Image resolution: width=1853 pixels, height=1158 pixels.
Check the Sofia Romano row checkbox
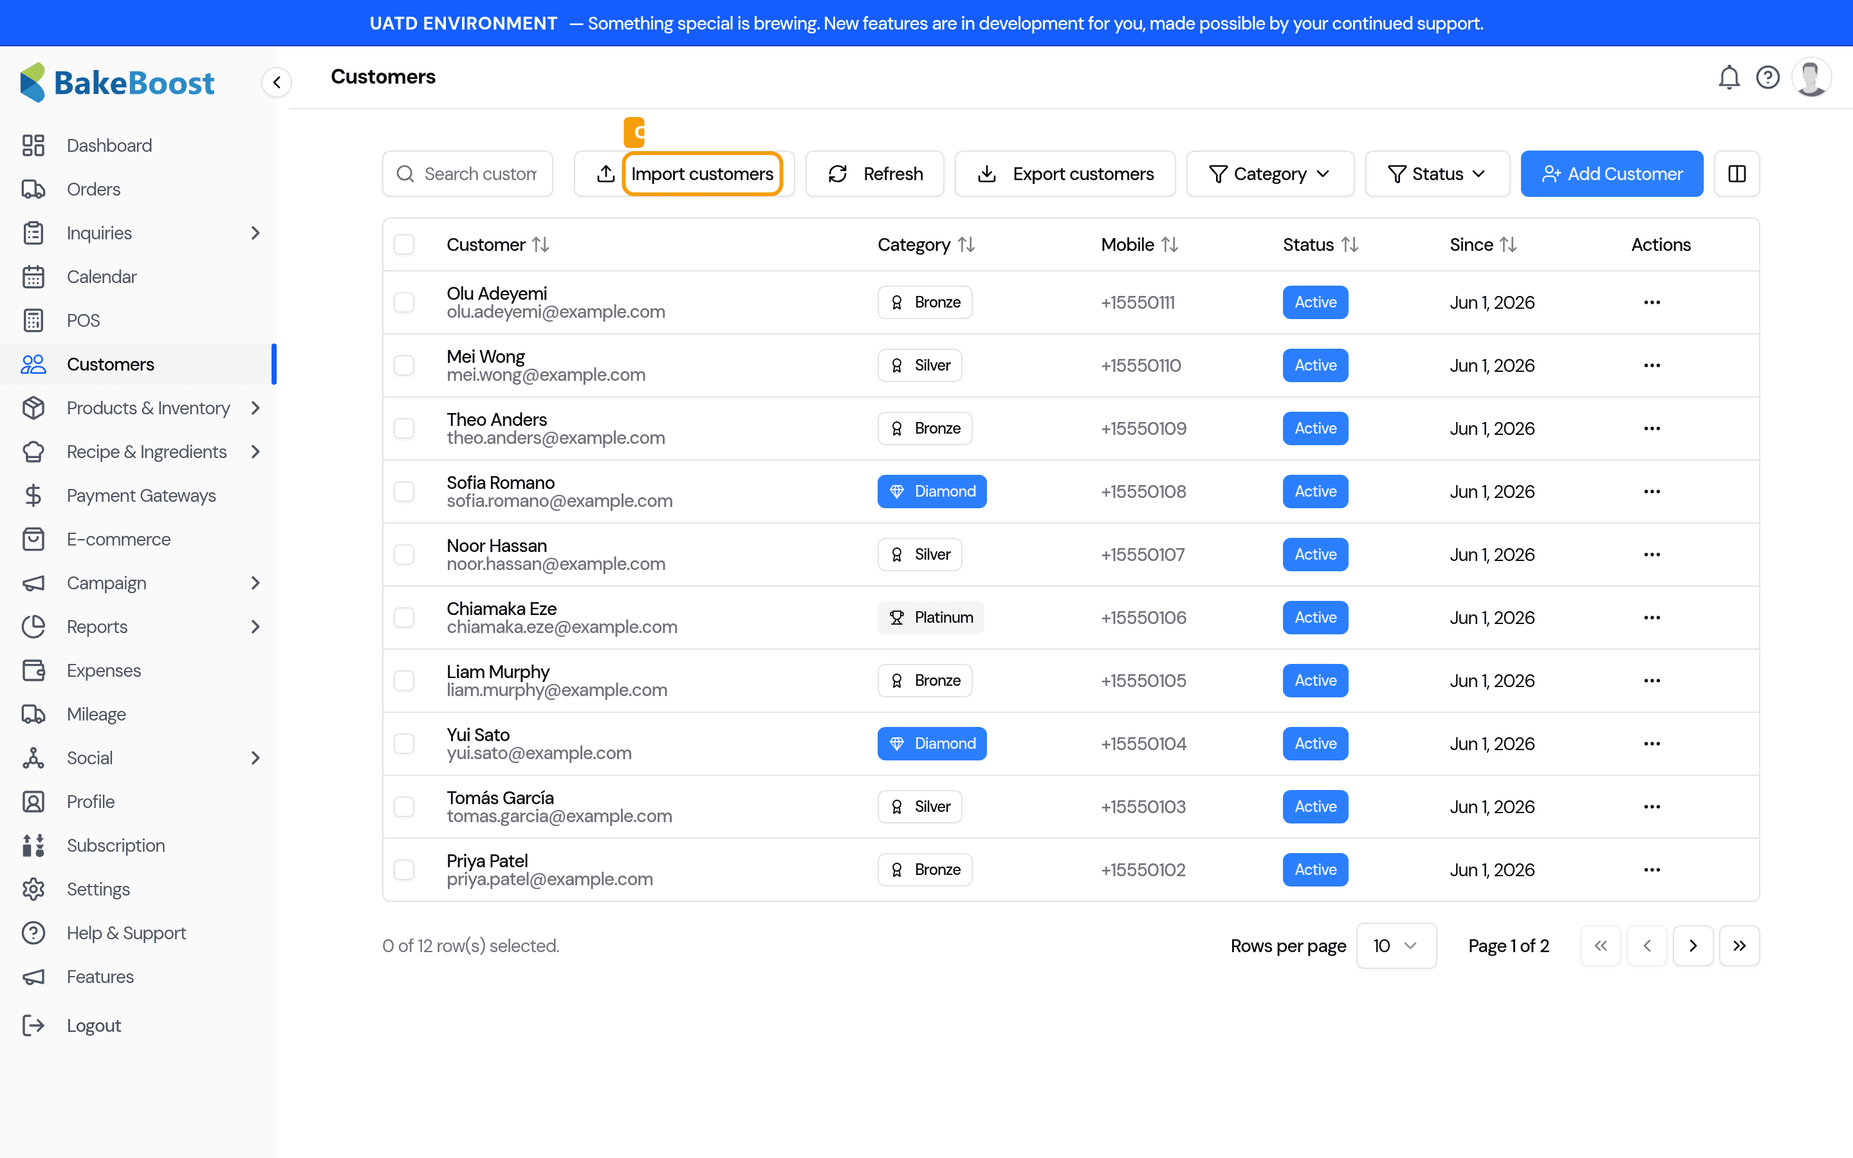(403, 492)
